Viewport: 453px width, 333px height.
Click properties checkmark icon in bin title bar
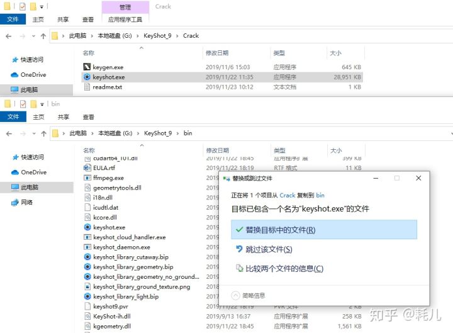(x=23, y=104)
